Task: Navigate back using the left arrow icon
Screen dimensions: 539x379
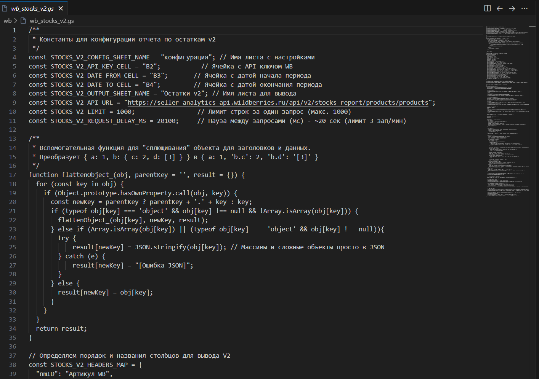Action: point(499,8)
